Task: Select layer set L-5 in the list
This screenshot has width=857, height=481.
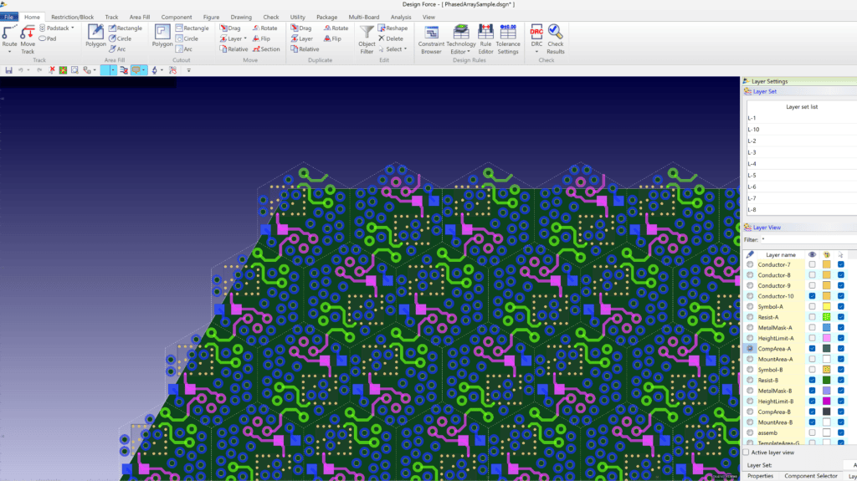Action: pos(801,176)
